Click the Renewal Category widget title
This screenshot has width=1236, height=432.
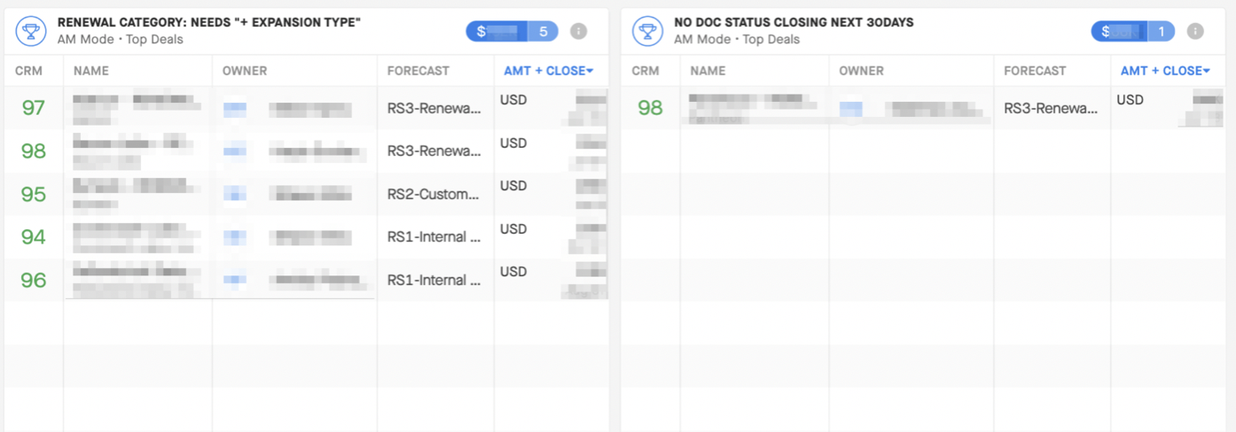click(209, 22)
